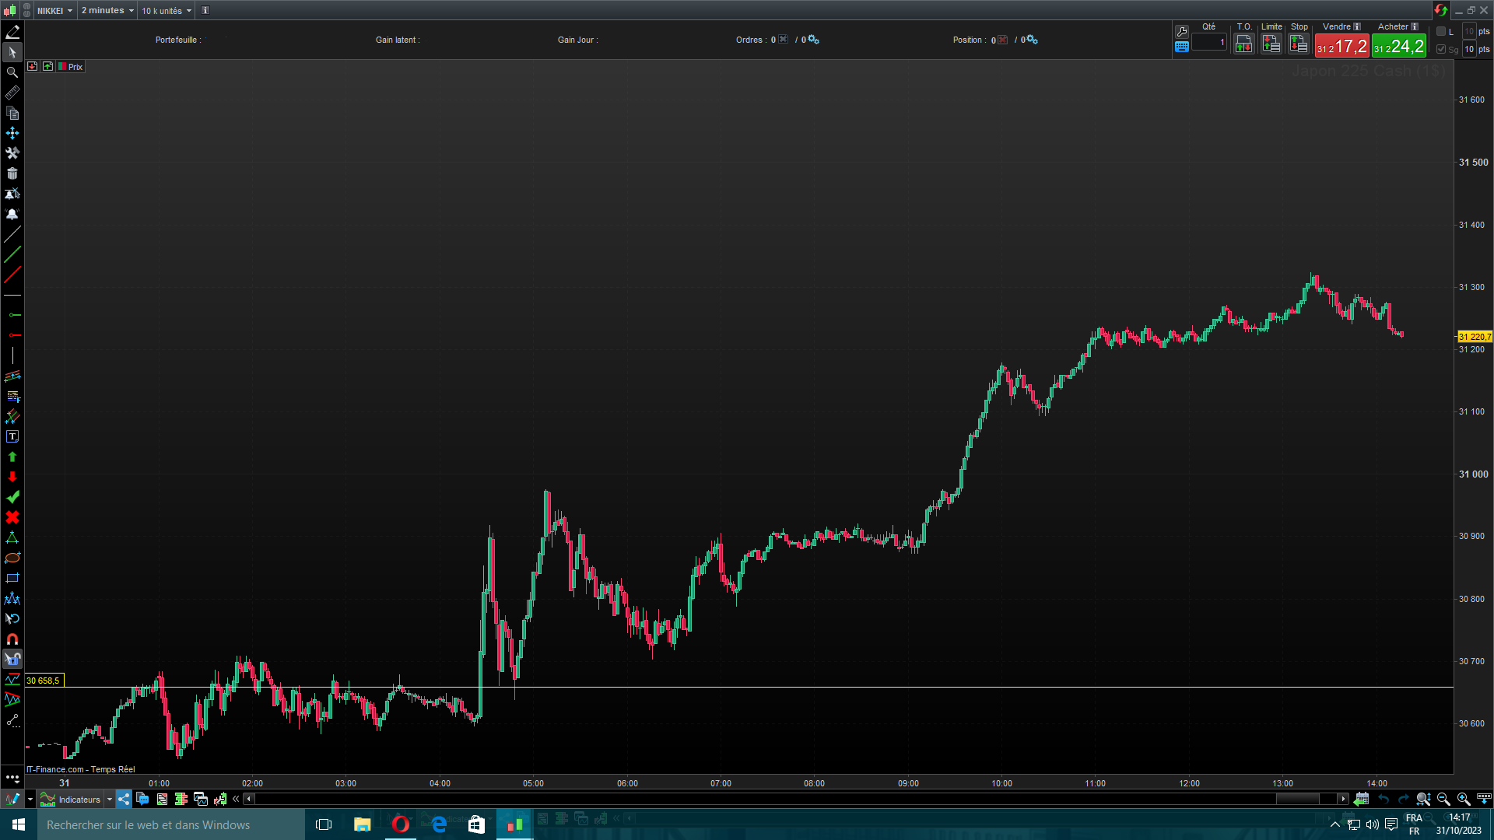Place a green up arrow marker
Image resolution: width=1494 pixels, height=840 pixels.
(12, 457)
